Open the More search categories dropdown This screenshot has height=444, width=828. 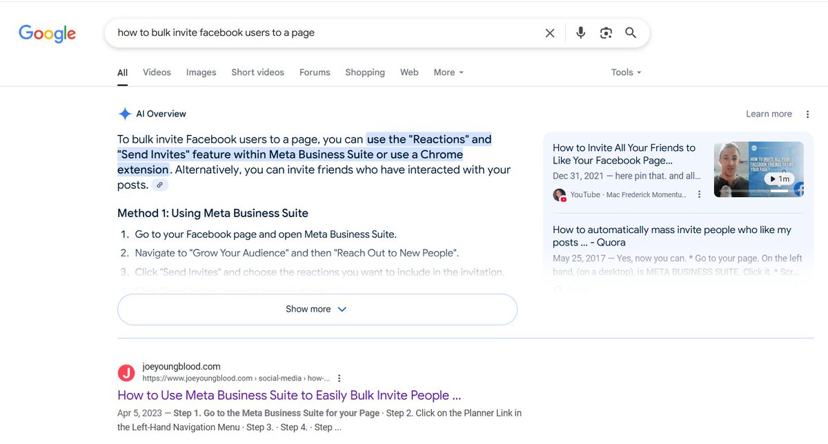448,72
